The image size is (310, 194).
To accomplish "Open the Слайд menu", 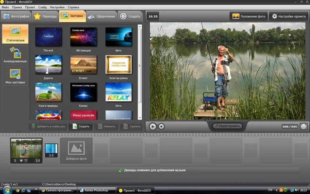I will click(42, 7).
